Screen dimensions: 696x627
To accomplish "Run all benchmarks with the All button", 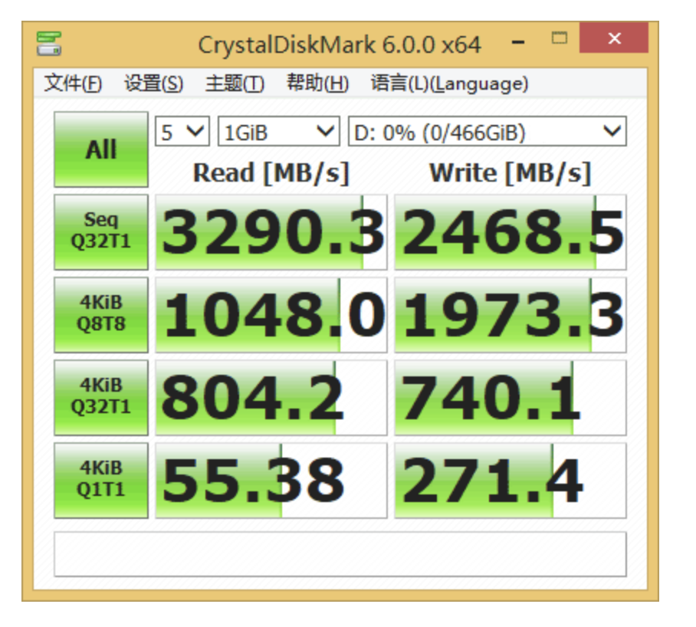I will click(101, 149).
